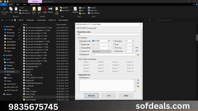Switch to the License Log tab
The height and width of the screenshot is (111, 198).
point(92,28)
